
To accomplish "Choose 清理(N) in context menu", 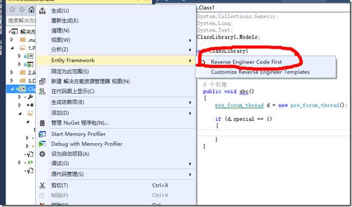I will point(115,30).
